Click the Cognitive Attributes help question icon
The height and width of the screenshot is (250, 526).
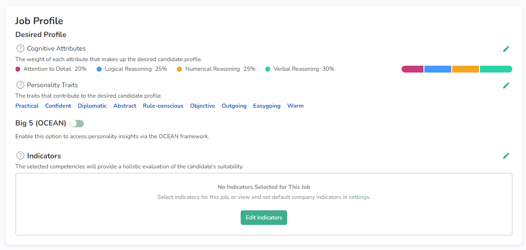20,48
